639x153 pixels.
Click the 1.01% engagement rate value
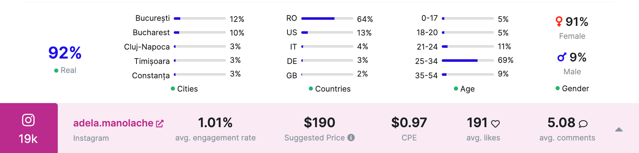[x=215, y=123]
